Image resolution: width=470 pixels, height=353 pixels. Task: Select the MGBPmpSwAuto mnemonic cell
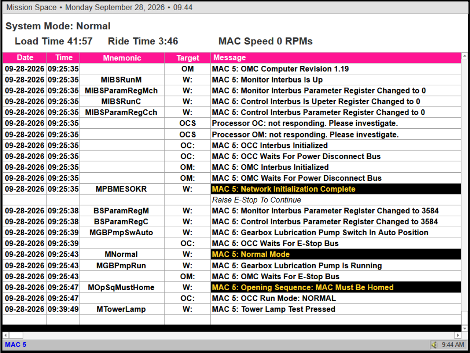[121, 233]
